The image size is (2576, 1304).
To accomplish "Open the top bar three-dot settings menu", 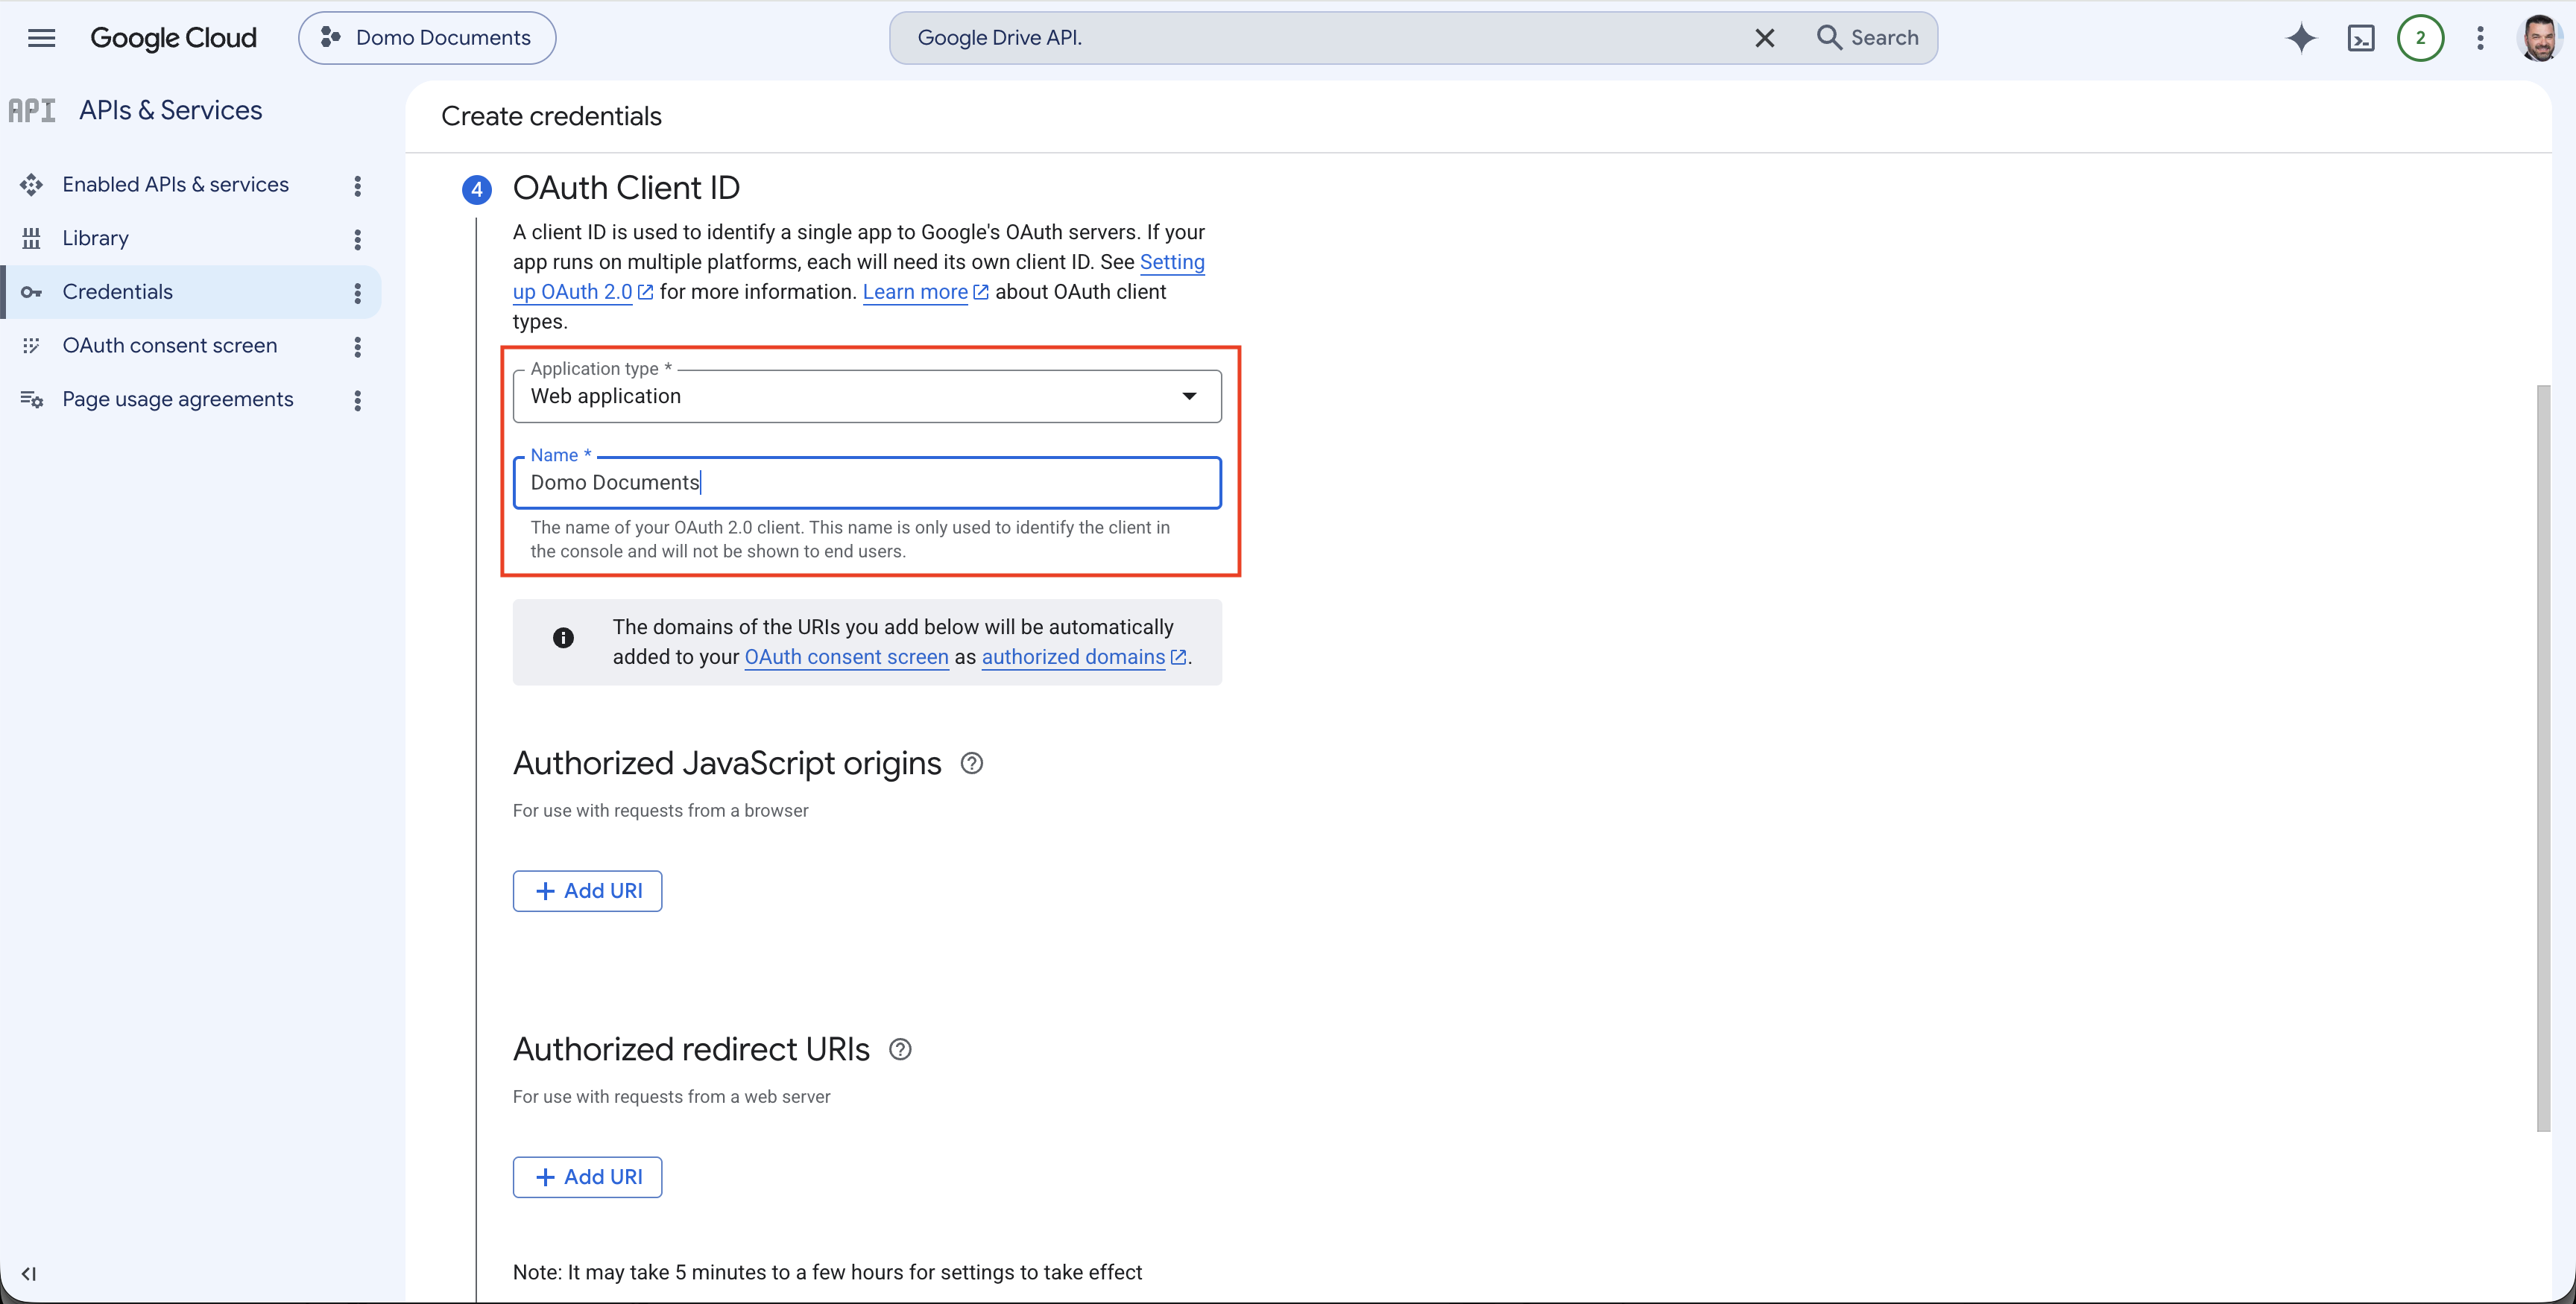I will tap(2480, 38).
